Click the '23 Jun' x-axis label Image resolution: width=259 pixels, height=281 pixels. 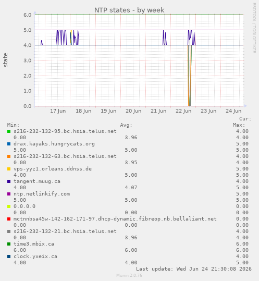pyautogui.click(x=208, y=111)
